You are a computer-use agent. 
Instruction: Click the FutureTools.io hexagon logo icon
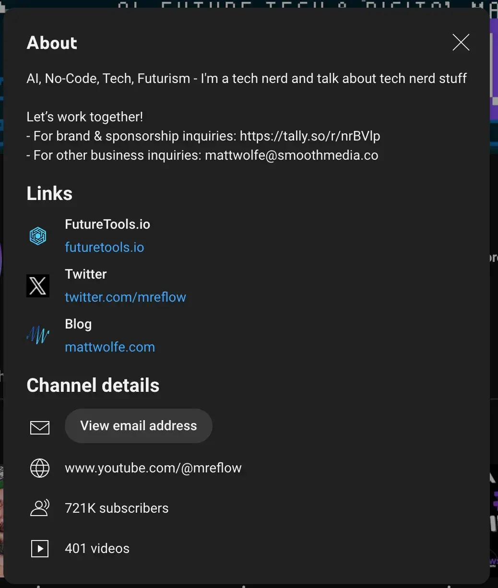pyautogui.click(x=38, y=236)
